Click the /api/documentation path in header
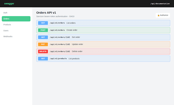 coord(160,4)
